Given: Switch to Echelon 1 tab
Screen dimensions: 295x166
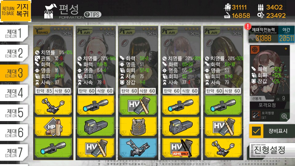Looking at the screenshot, I should click(14, 33).
